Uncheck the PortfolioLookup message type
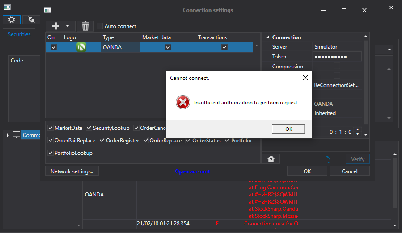Image resolution: width=402 pixels, height=233 pixels. point(51,153)
